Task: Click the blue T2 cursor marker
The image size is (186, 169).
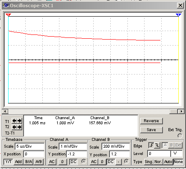Action: (x=178, y=15)
